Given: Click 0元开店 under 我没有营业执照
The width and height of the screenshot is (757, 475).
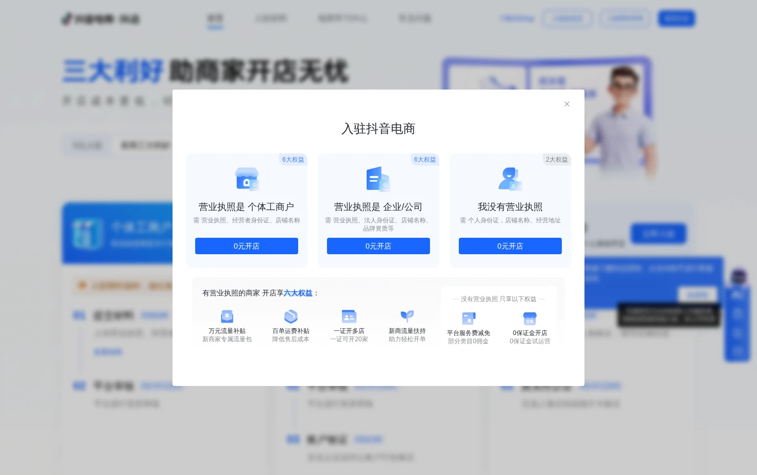Looking at the screenshot, I should 510,246.
